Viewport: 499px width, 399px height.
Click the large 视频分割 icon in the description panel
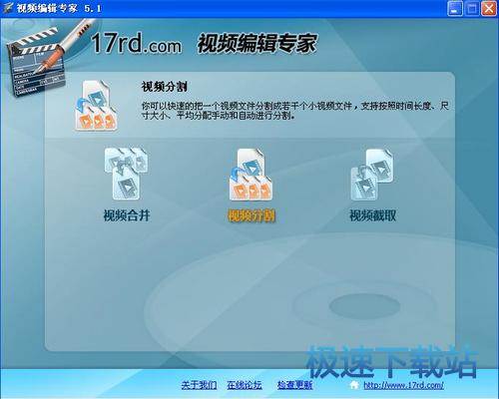pyautogui.click(x=96, y=106)
